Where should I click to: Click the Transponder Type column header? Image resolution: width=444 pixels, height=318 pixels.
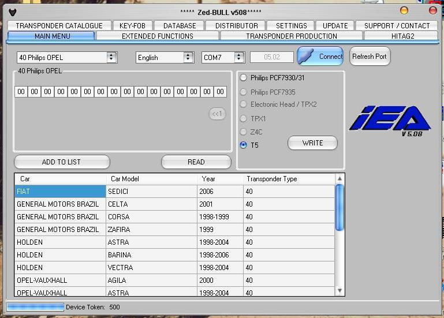(x=289, y=179)
